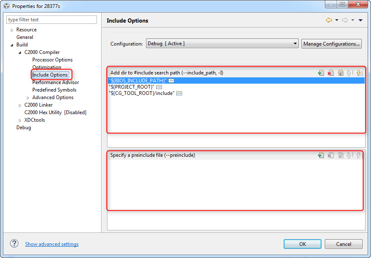Viewport: 371px width, 258px height.
Task: Collapse the Build tree node
Action: click(12, 45)
